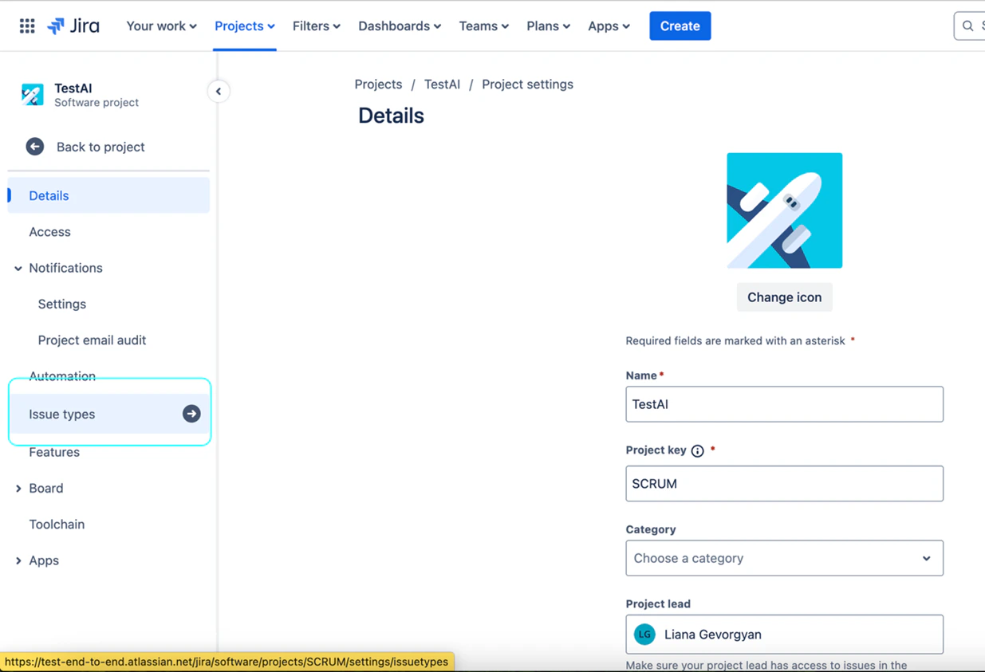This screenshot has width=985, height=672.
Task: Open the Projects menu in the navbar
Action: (x=244, y=26)
